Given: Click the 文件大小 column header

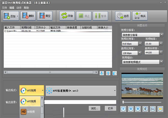Looking at the screenshot, I should (x=42, y=28).
